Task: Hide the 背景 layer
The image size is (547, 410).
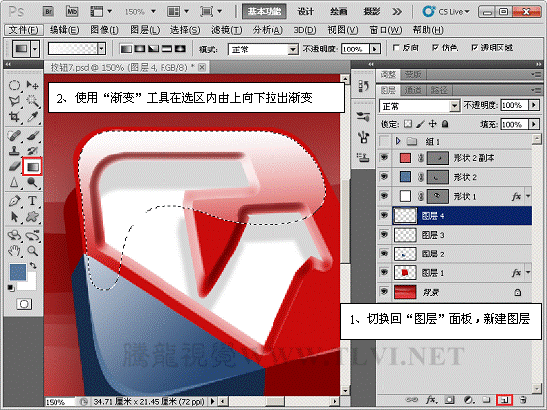Action: [384, 291]
